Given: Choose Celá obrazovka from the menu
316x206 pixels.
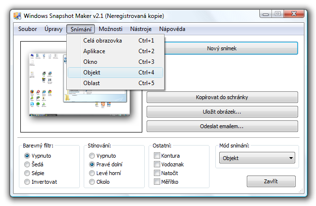Looking at the screenshot, I should point(115,41).
